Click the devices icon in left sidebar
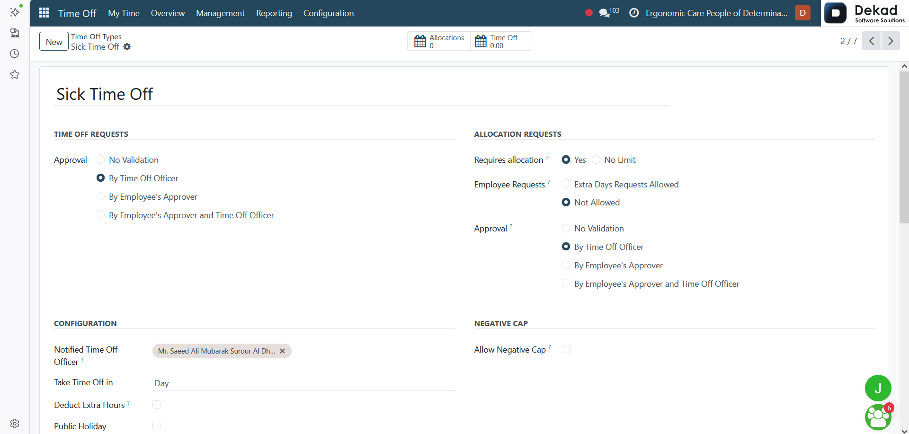Image resolution: width=909 pixels, height=434 pixels. tap(15, 33)
